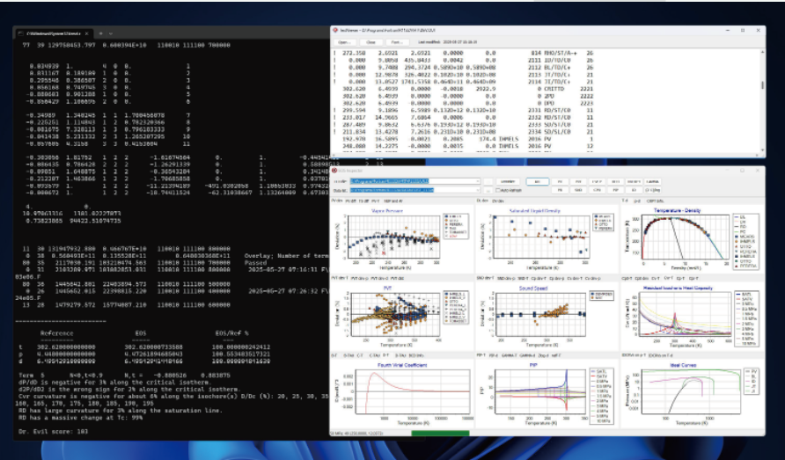Click the green status bar progress indicator
The width and height of the screenshot is (785, 460).
[440, 434]
